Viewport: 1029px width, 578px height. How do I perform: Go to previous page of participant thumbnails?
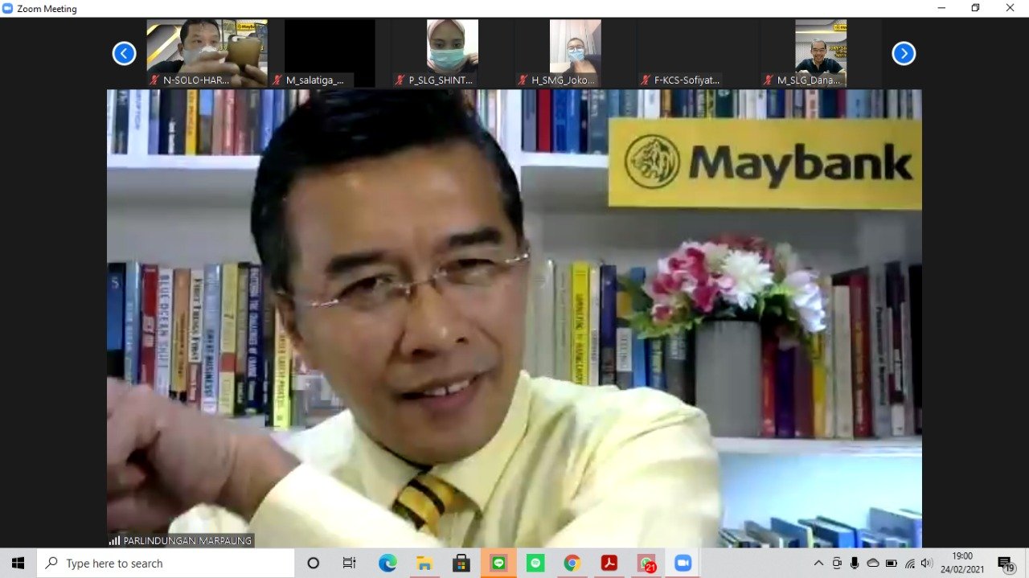[x=124, y=54]
